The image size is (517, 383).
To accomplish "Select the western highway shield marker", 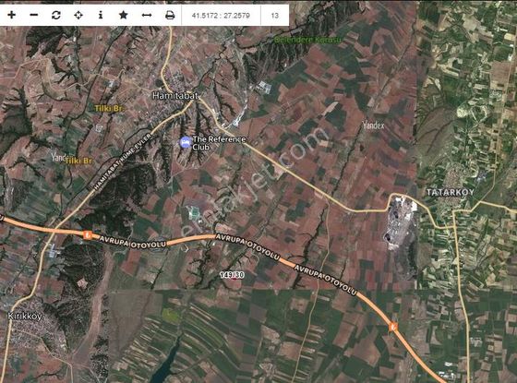I will 88,235.
